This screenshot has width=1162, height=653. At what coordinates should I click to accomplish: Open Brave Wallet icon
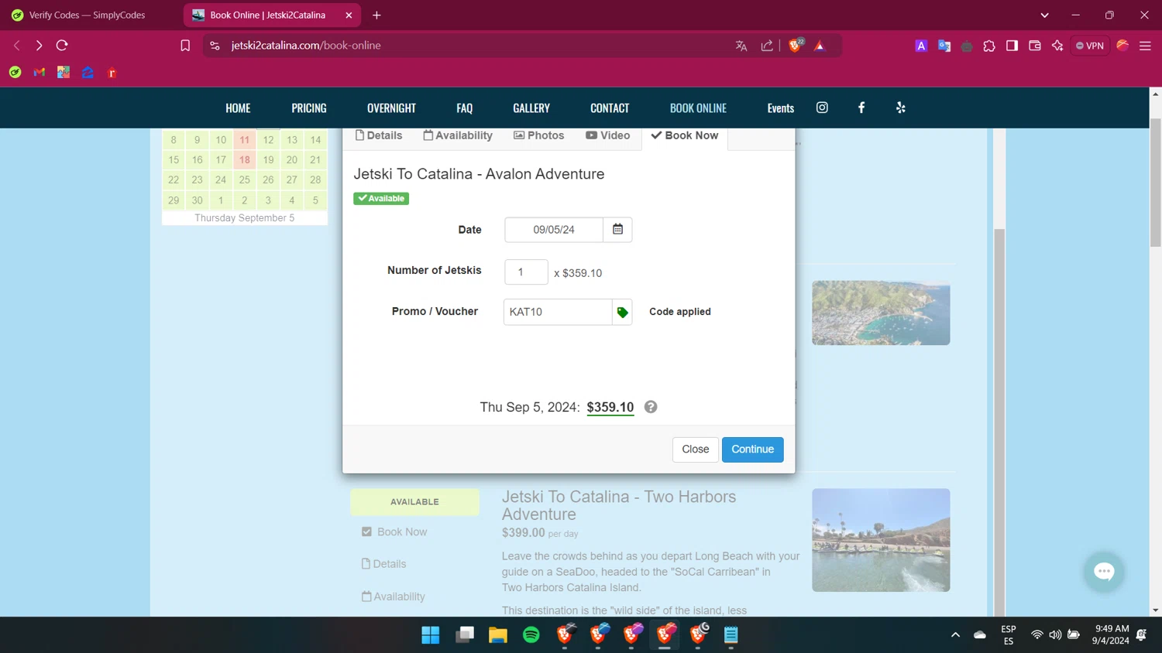tap(1034, 46)
